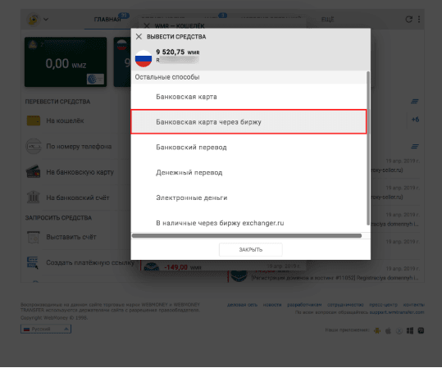Select Банковский перевод option
442x368 pixels.
tap(248, 147)
